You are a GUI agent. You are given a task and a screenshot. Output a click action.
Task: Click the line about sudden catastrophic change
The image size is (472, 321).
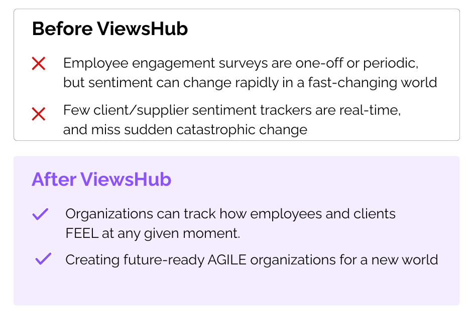(x=185, y=130)
